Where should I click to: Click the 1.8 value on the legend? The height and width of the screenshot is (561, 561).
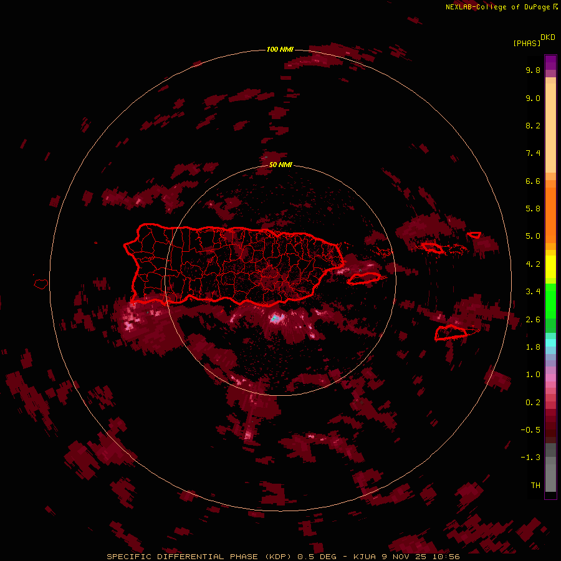pos(533,347)
